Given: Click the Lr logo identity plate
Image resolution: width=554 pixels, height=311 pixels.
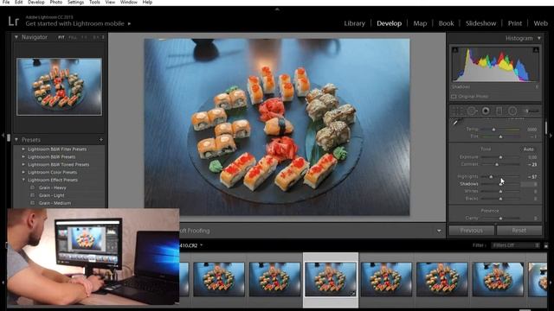Looking at the screenshot, I should [14, 21].
